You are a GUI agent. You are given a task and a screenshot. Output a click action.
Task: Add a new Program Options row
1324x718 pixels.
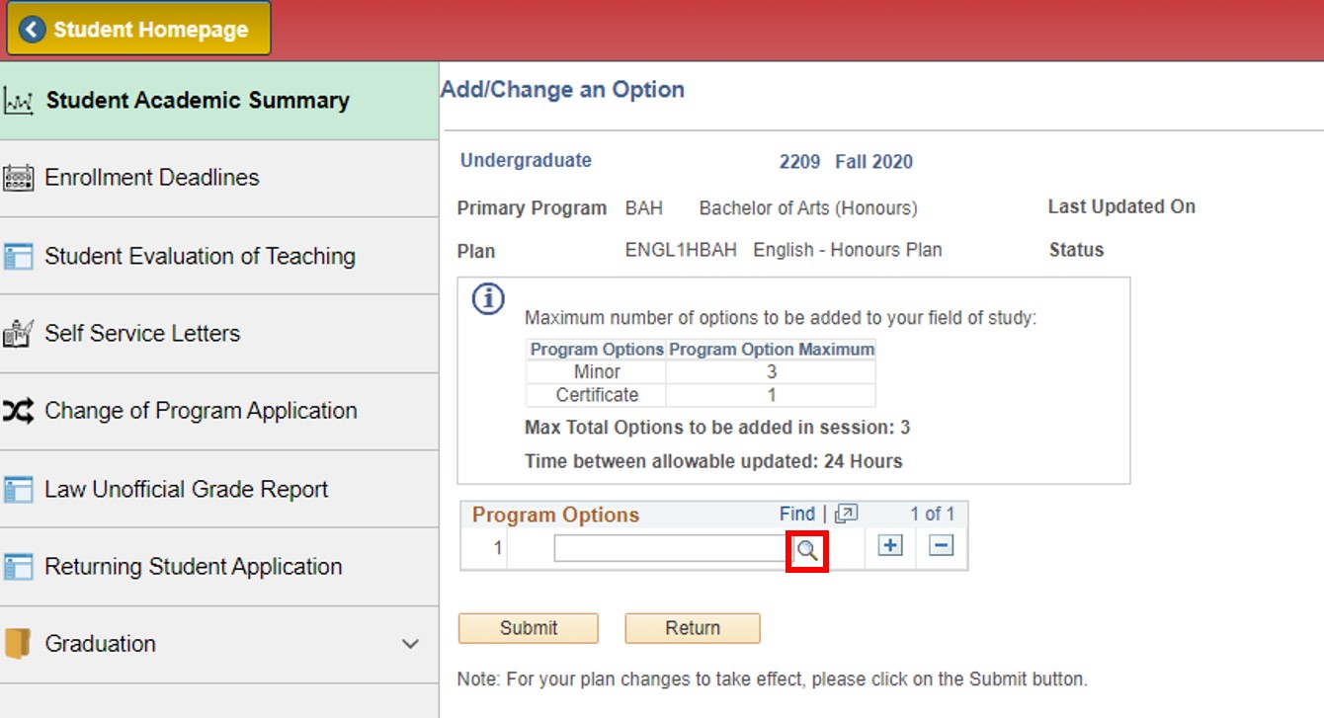[x=887, y=544]
